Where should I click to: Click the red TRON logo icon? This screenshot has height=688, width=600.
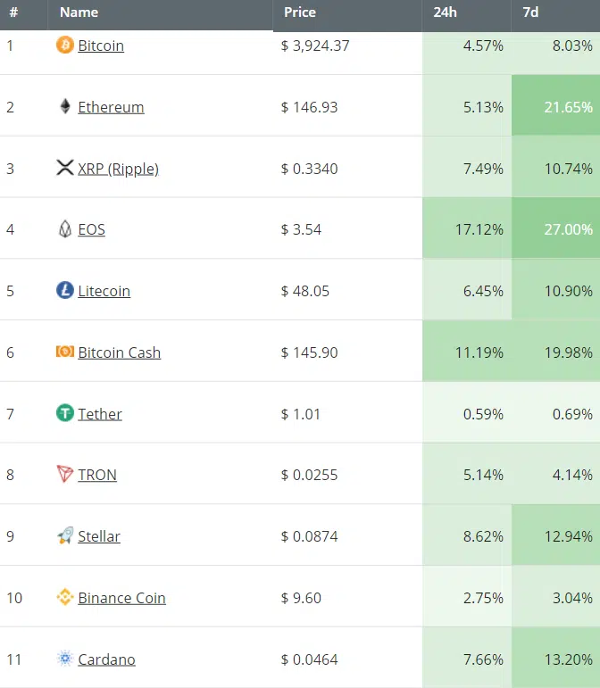coord(65,474)
